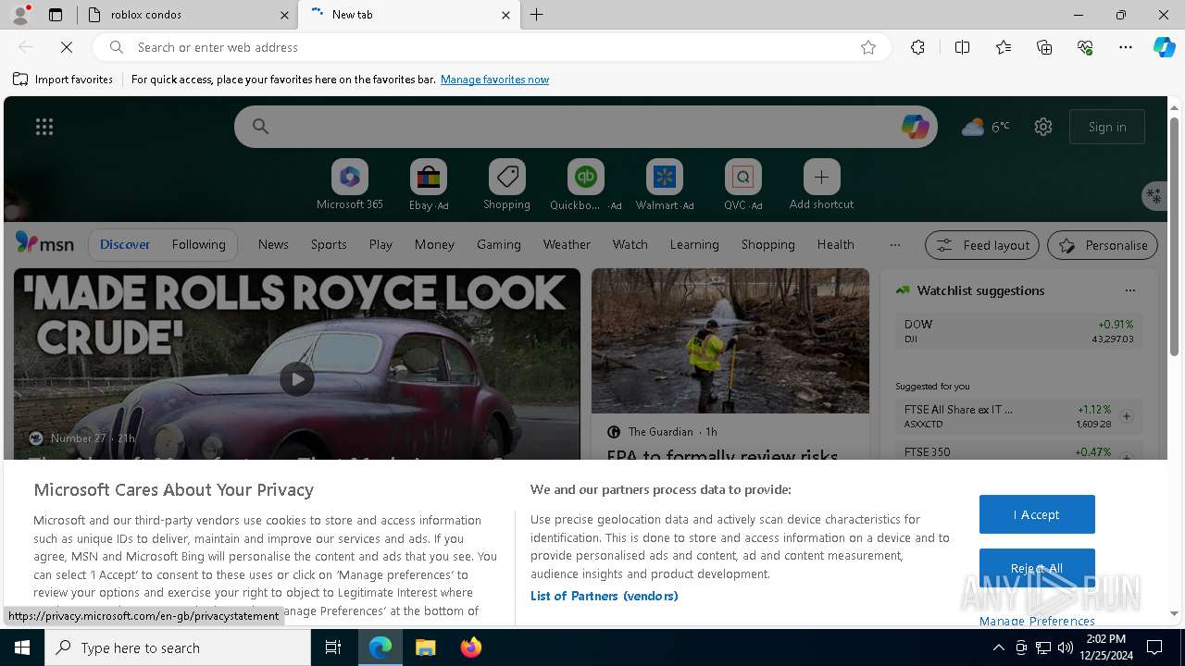
Task: Open the Play category
Action: (380, 244)
